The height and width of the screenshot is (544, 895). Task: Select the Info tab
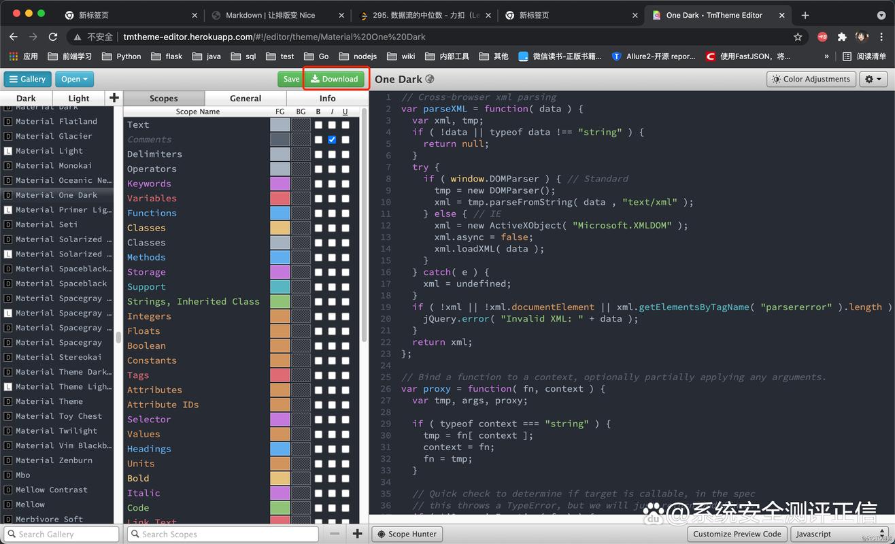point(328,98)
